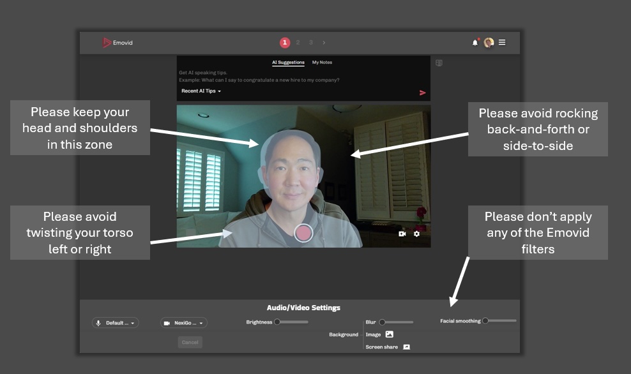Click the Cancel button
Screen dimensions: 631x374
[190, 343]
